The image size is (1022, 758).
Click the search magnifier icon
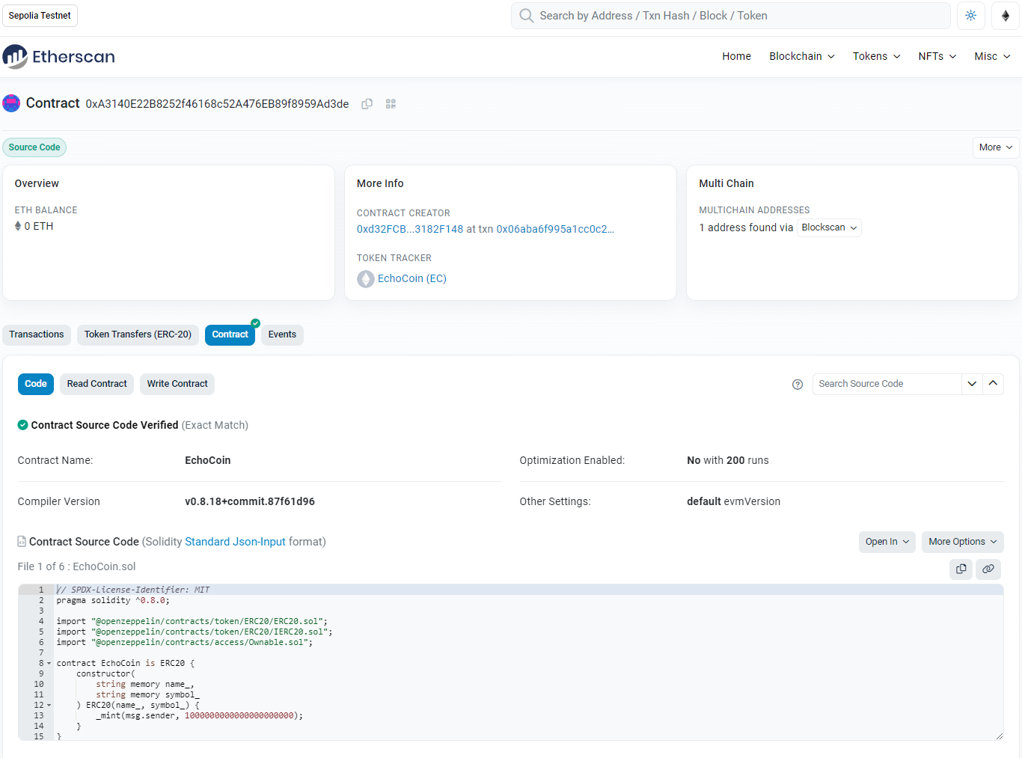pos(527,16)
